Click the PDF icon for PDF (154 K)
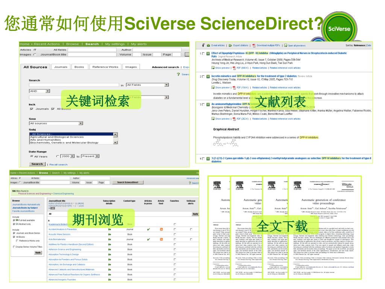 pos(234,88)
